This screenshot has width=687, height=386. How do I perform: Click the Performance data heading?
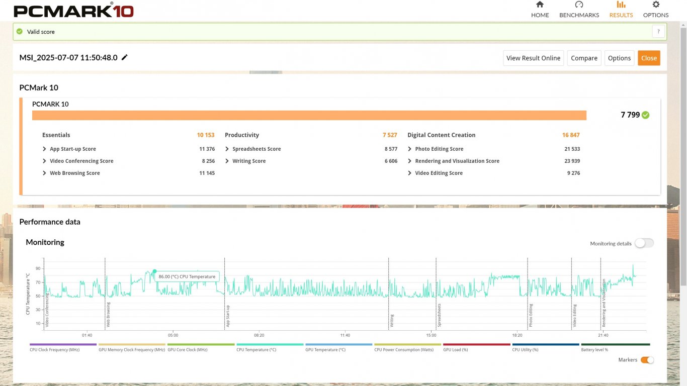tap(50, 222)
